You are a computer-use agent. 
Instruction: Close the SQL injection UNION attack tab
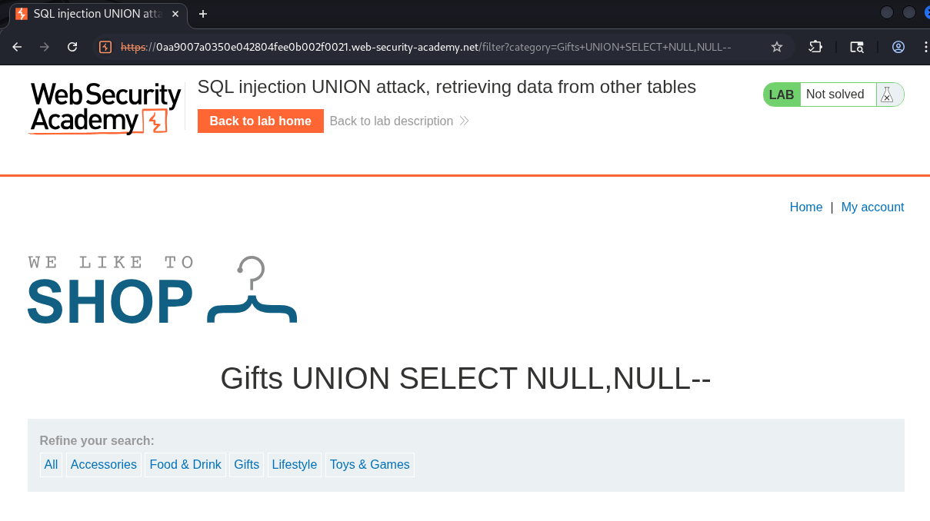click(175, 14)
